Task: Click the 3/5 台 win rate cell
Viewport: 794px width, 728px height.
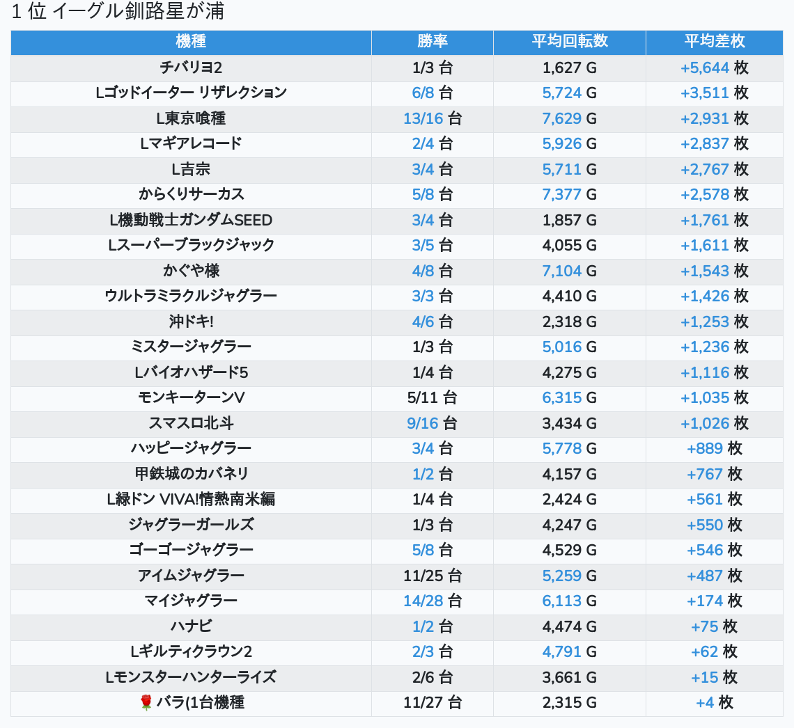Action: coord(433,246)
